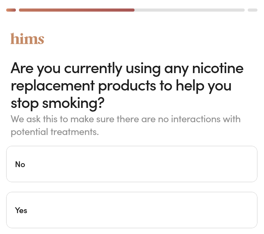This screenshot has height=234, width=264.
Task: Click "stop smoking?" in the question heading
Action: 58,103
